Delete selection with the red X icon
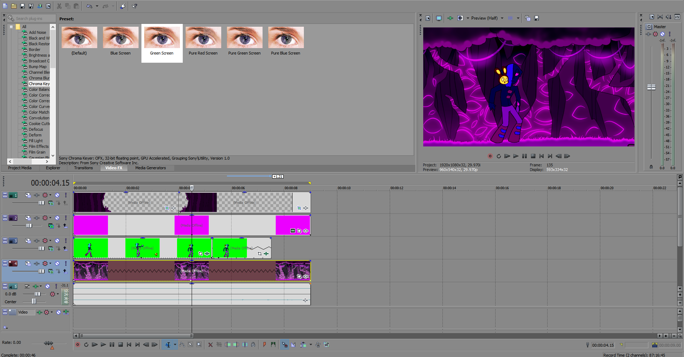 [x=211, y=345]
